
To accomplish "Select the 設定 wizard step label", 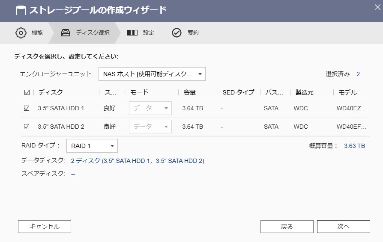I will 149,32.
